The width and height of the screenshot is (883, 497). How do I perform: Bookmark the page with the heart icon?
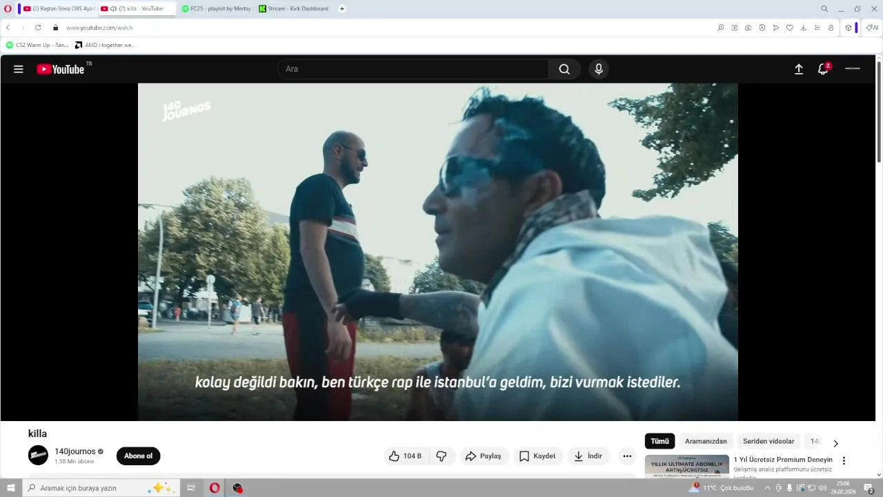pos(790,28)
